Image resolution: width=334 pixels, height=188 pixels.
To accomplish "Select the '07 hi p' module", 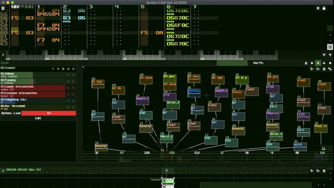I will click(x=242, y=80).
